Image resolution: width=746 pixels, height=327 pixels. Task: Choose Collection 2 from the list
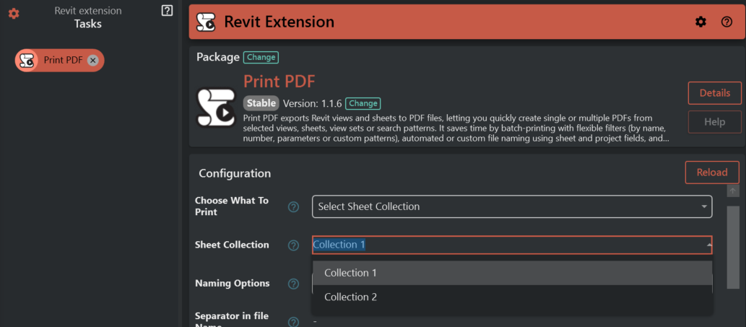351,297
